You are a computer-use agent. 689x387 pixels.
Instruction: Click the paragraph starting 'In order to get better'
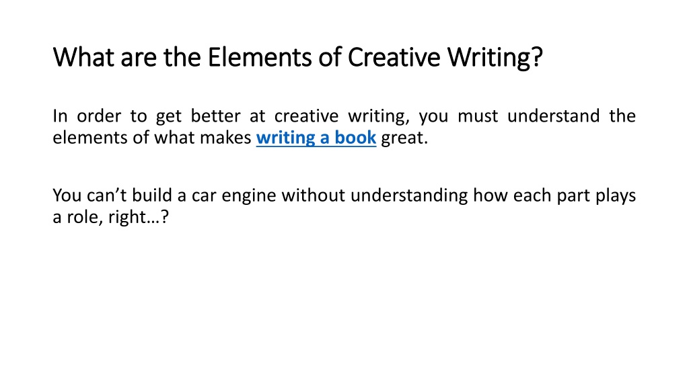(x=344, y=127)
